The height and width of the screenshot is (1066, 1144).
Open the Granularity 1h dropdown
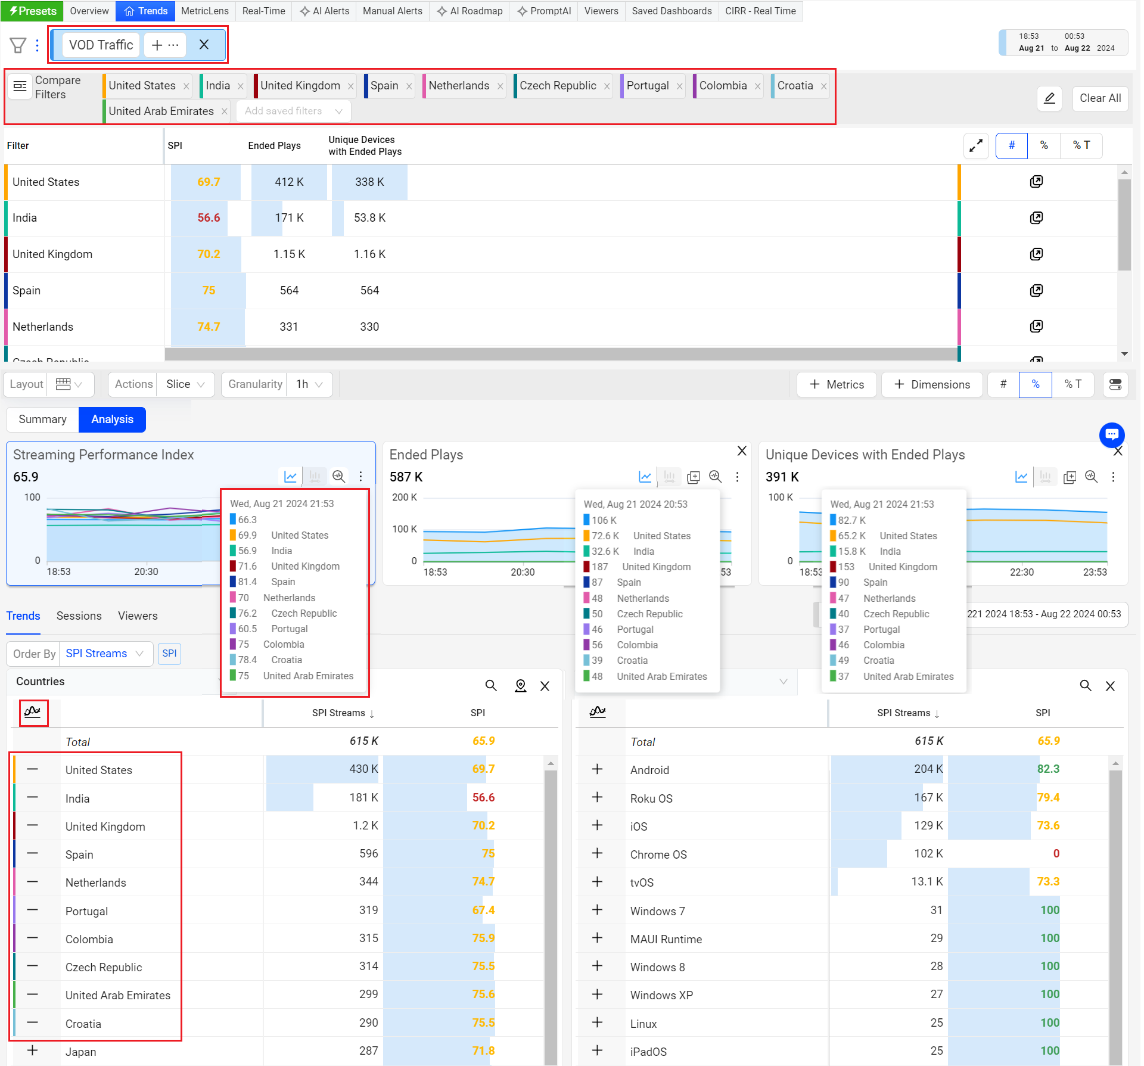tap(309, 384)
